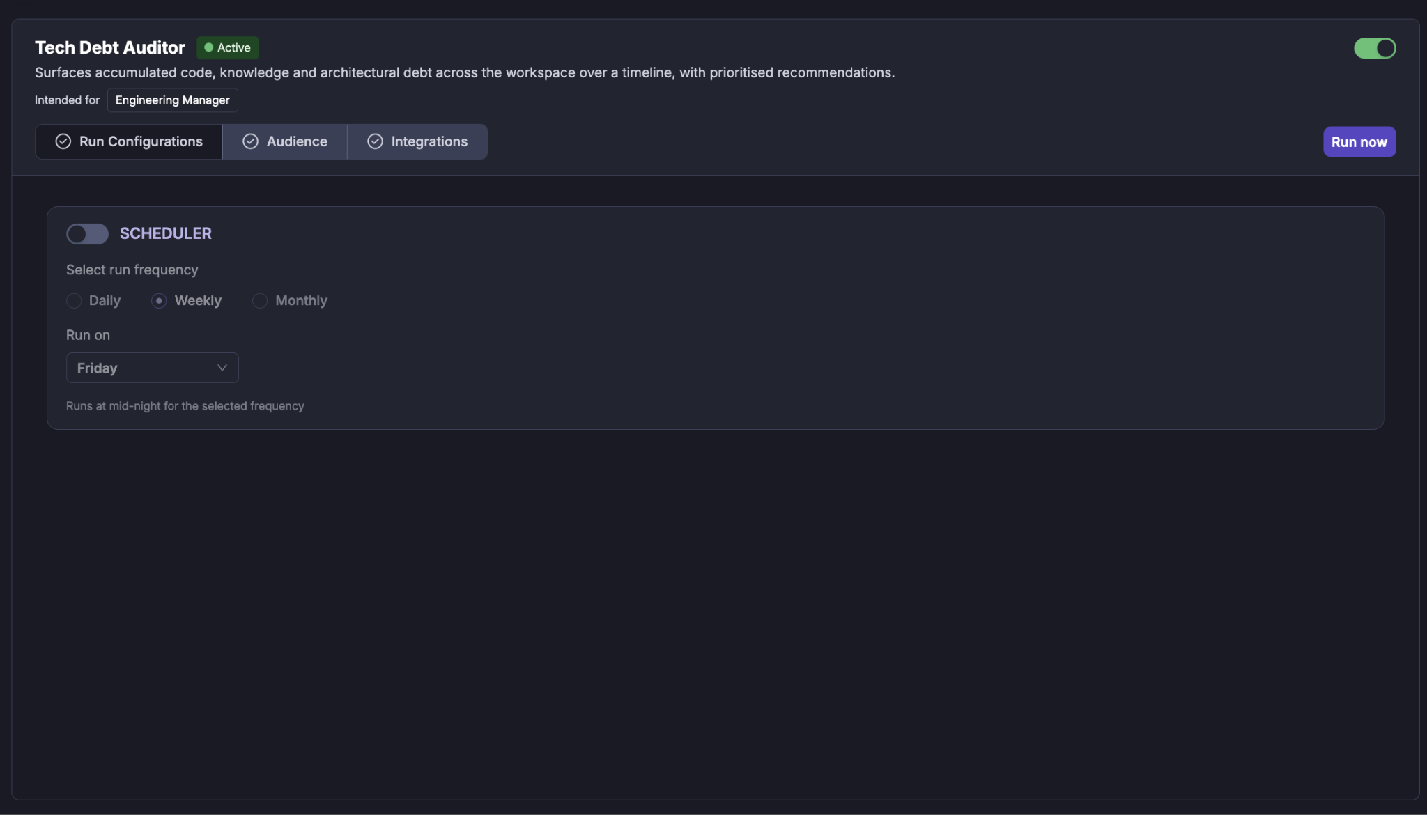Switch to the Integrations tab
Screen dimensions: 1427x815
(x=417, y=141)
